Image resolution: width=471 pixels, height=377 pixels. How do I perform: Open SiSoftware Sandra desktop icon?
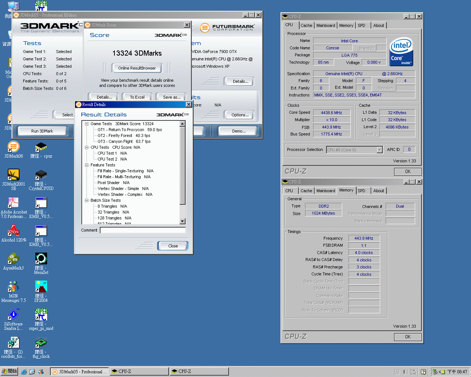point(14,315)
